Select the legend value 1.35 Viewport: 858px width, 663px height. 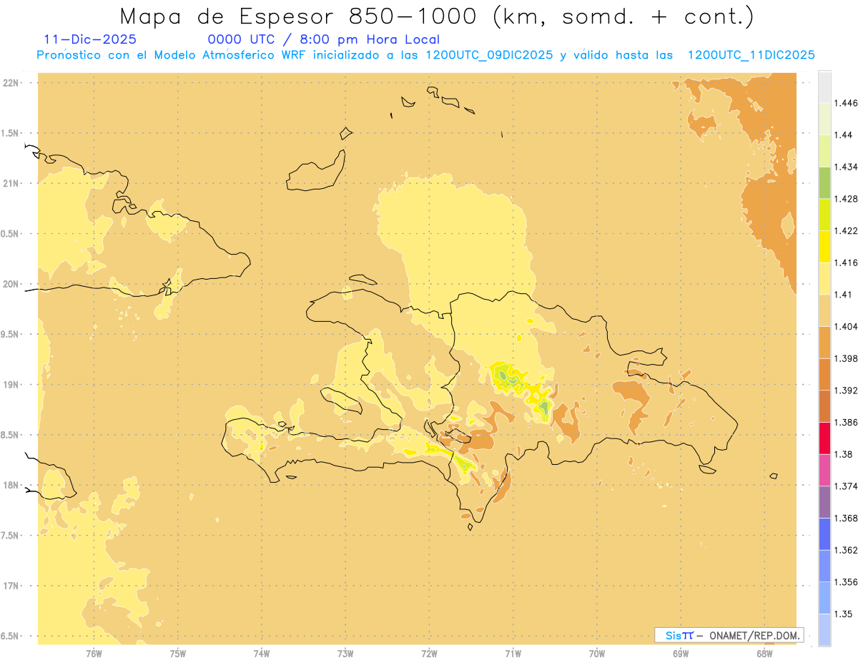[844, 614]
